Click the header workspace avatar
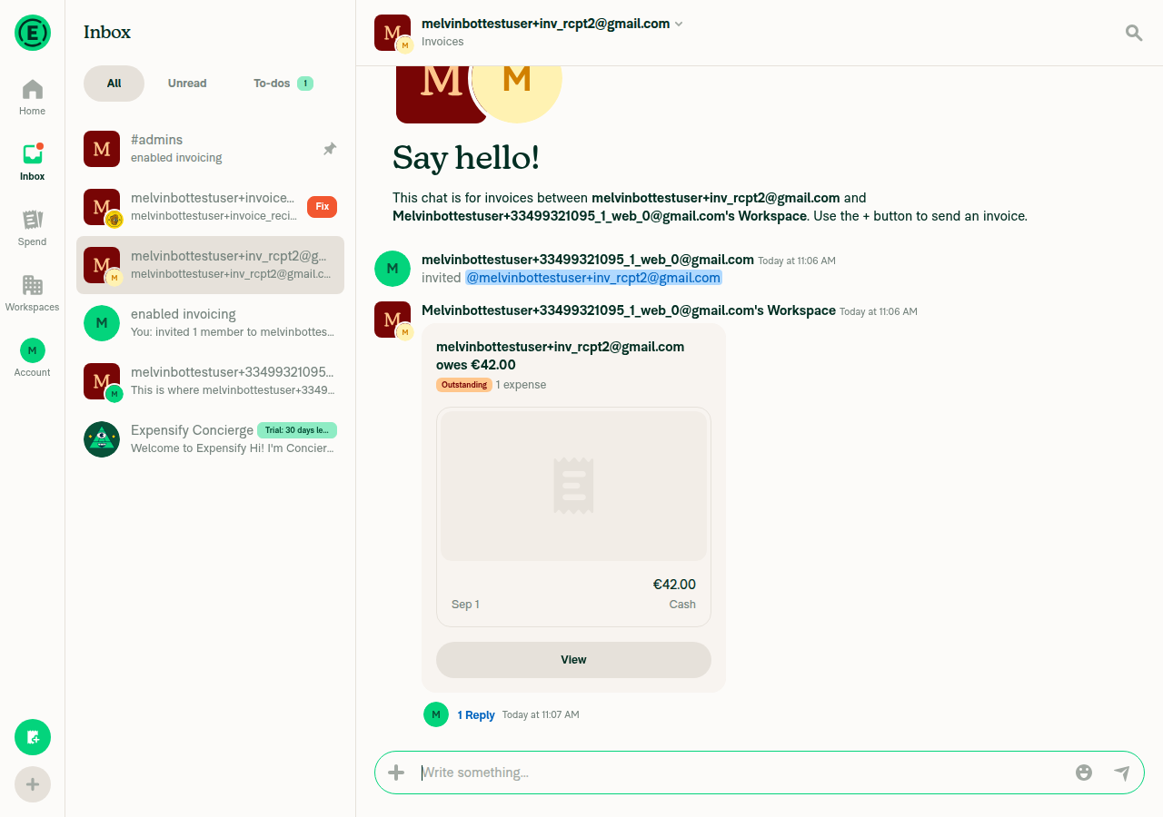 393,34
